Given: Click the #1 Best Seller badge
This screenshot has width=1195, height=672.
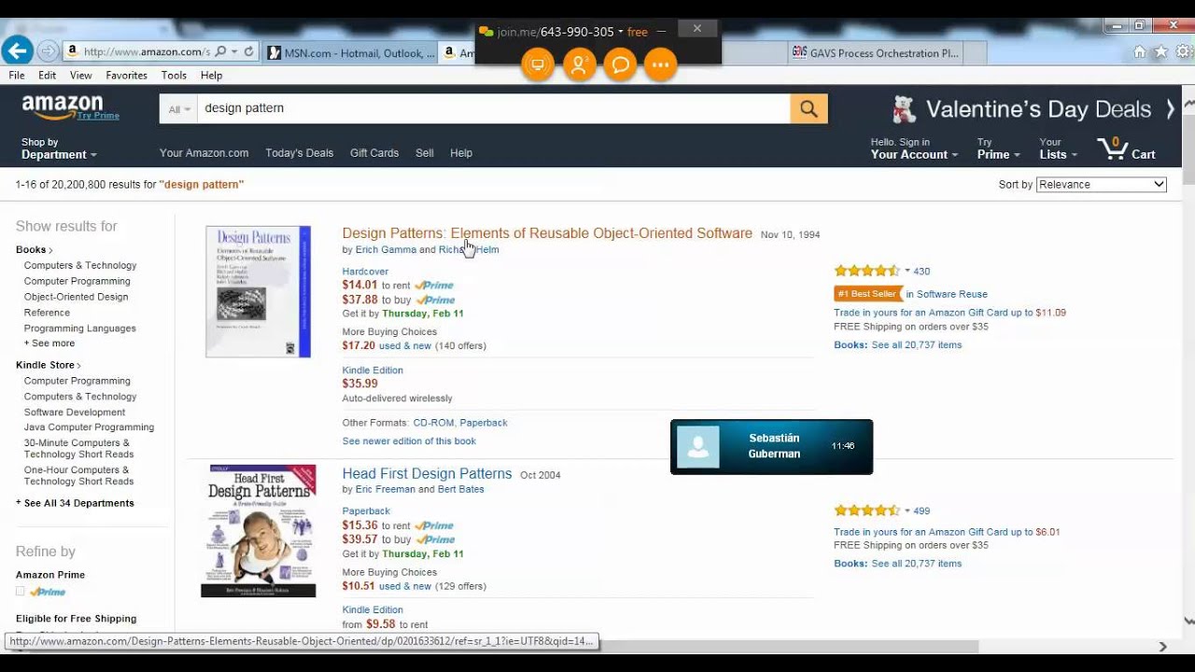Looking at the screenshot, I should click(867, 294).
